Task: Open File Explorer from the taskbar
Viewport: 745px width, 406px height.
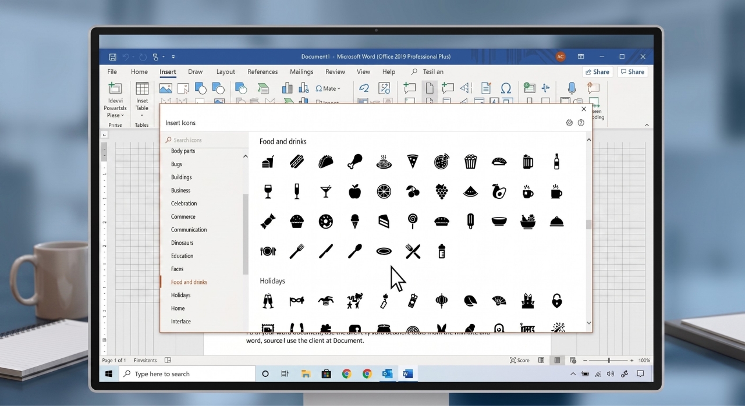Action: point(306,374)
